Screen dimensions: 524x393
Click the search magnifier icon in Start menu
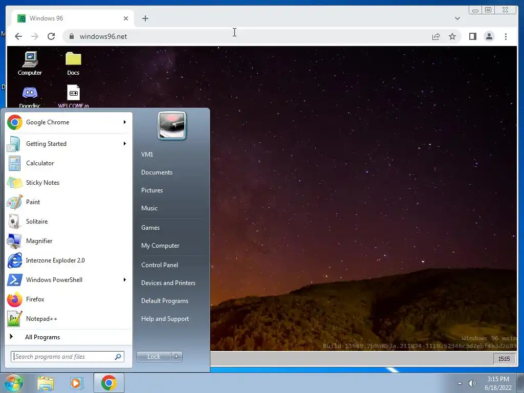(x=118, y=357)
